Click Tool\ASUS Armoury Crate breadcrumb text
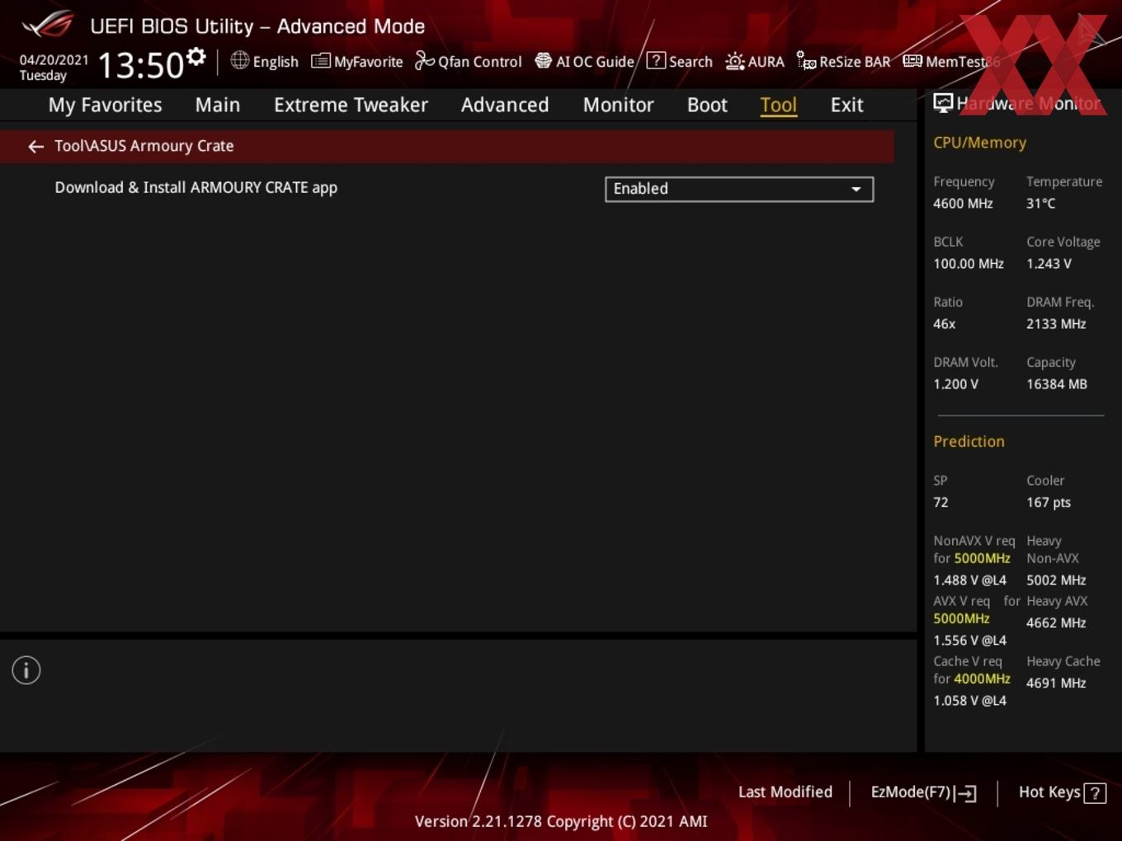Image resolution: width=1122 pixels, height=841 pixels. pyautogui.click(x=144, y=146)
